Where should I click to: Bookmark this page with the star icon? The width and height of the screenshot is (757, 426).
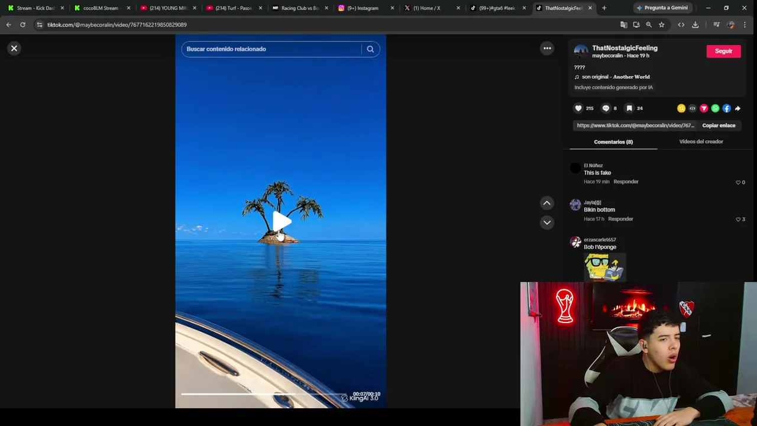[x=661, y=25]
